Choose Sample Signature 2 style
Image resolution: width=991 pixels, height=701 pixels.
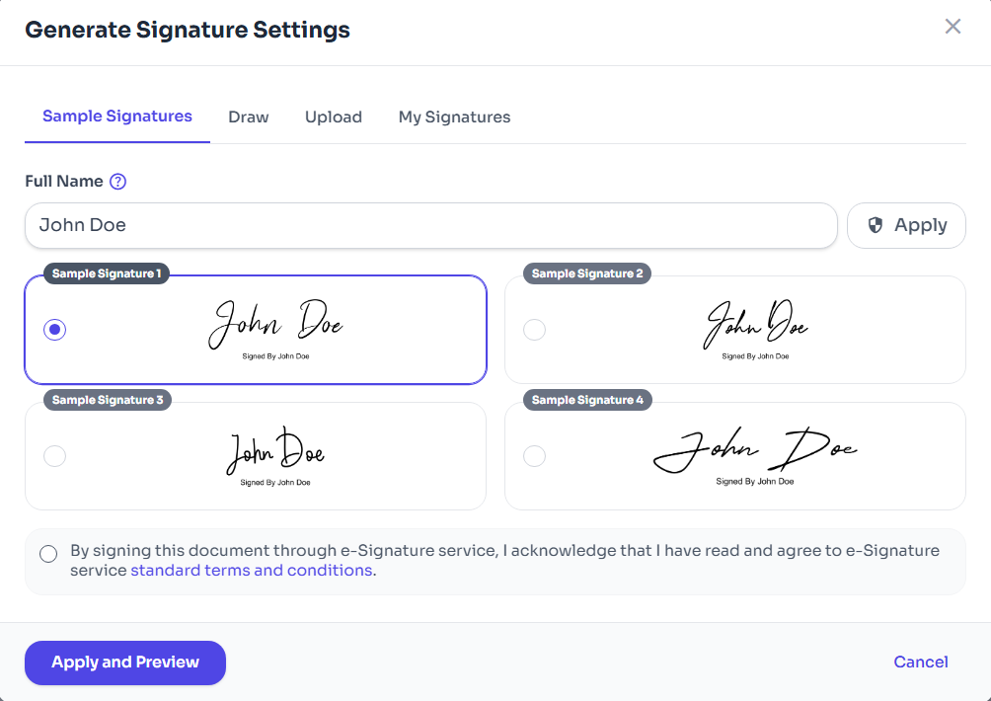534,329
